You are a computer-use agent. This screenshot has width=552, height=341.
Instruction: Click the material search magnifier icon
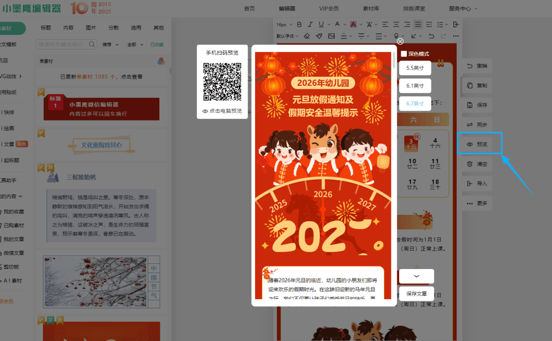(92, 44)
